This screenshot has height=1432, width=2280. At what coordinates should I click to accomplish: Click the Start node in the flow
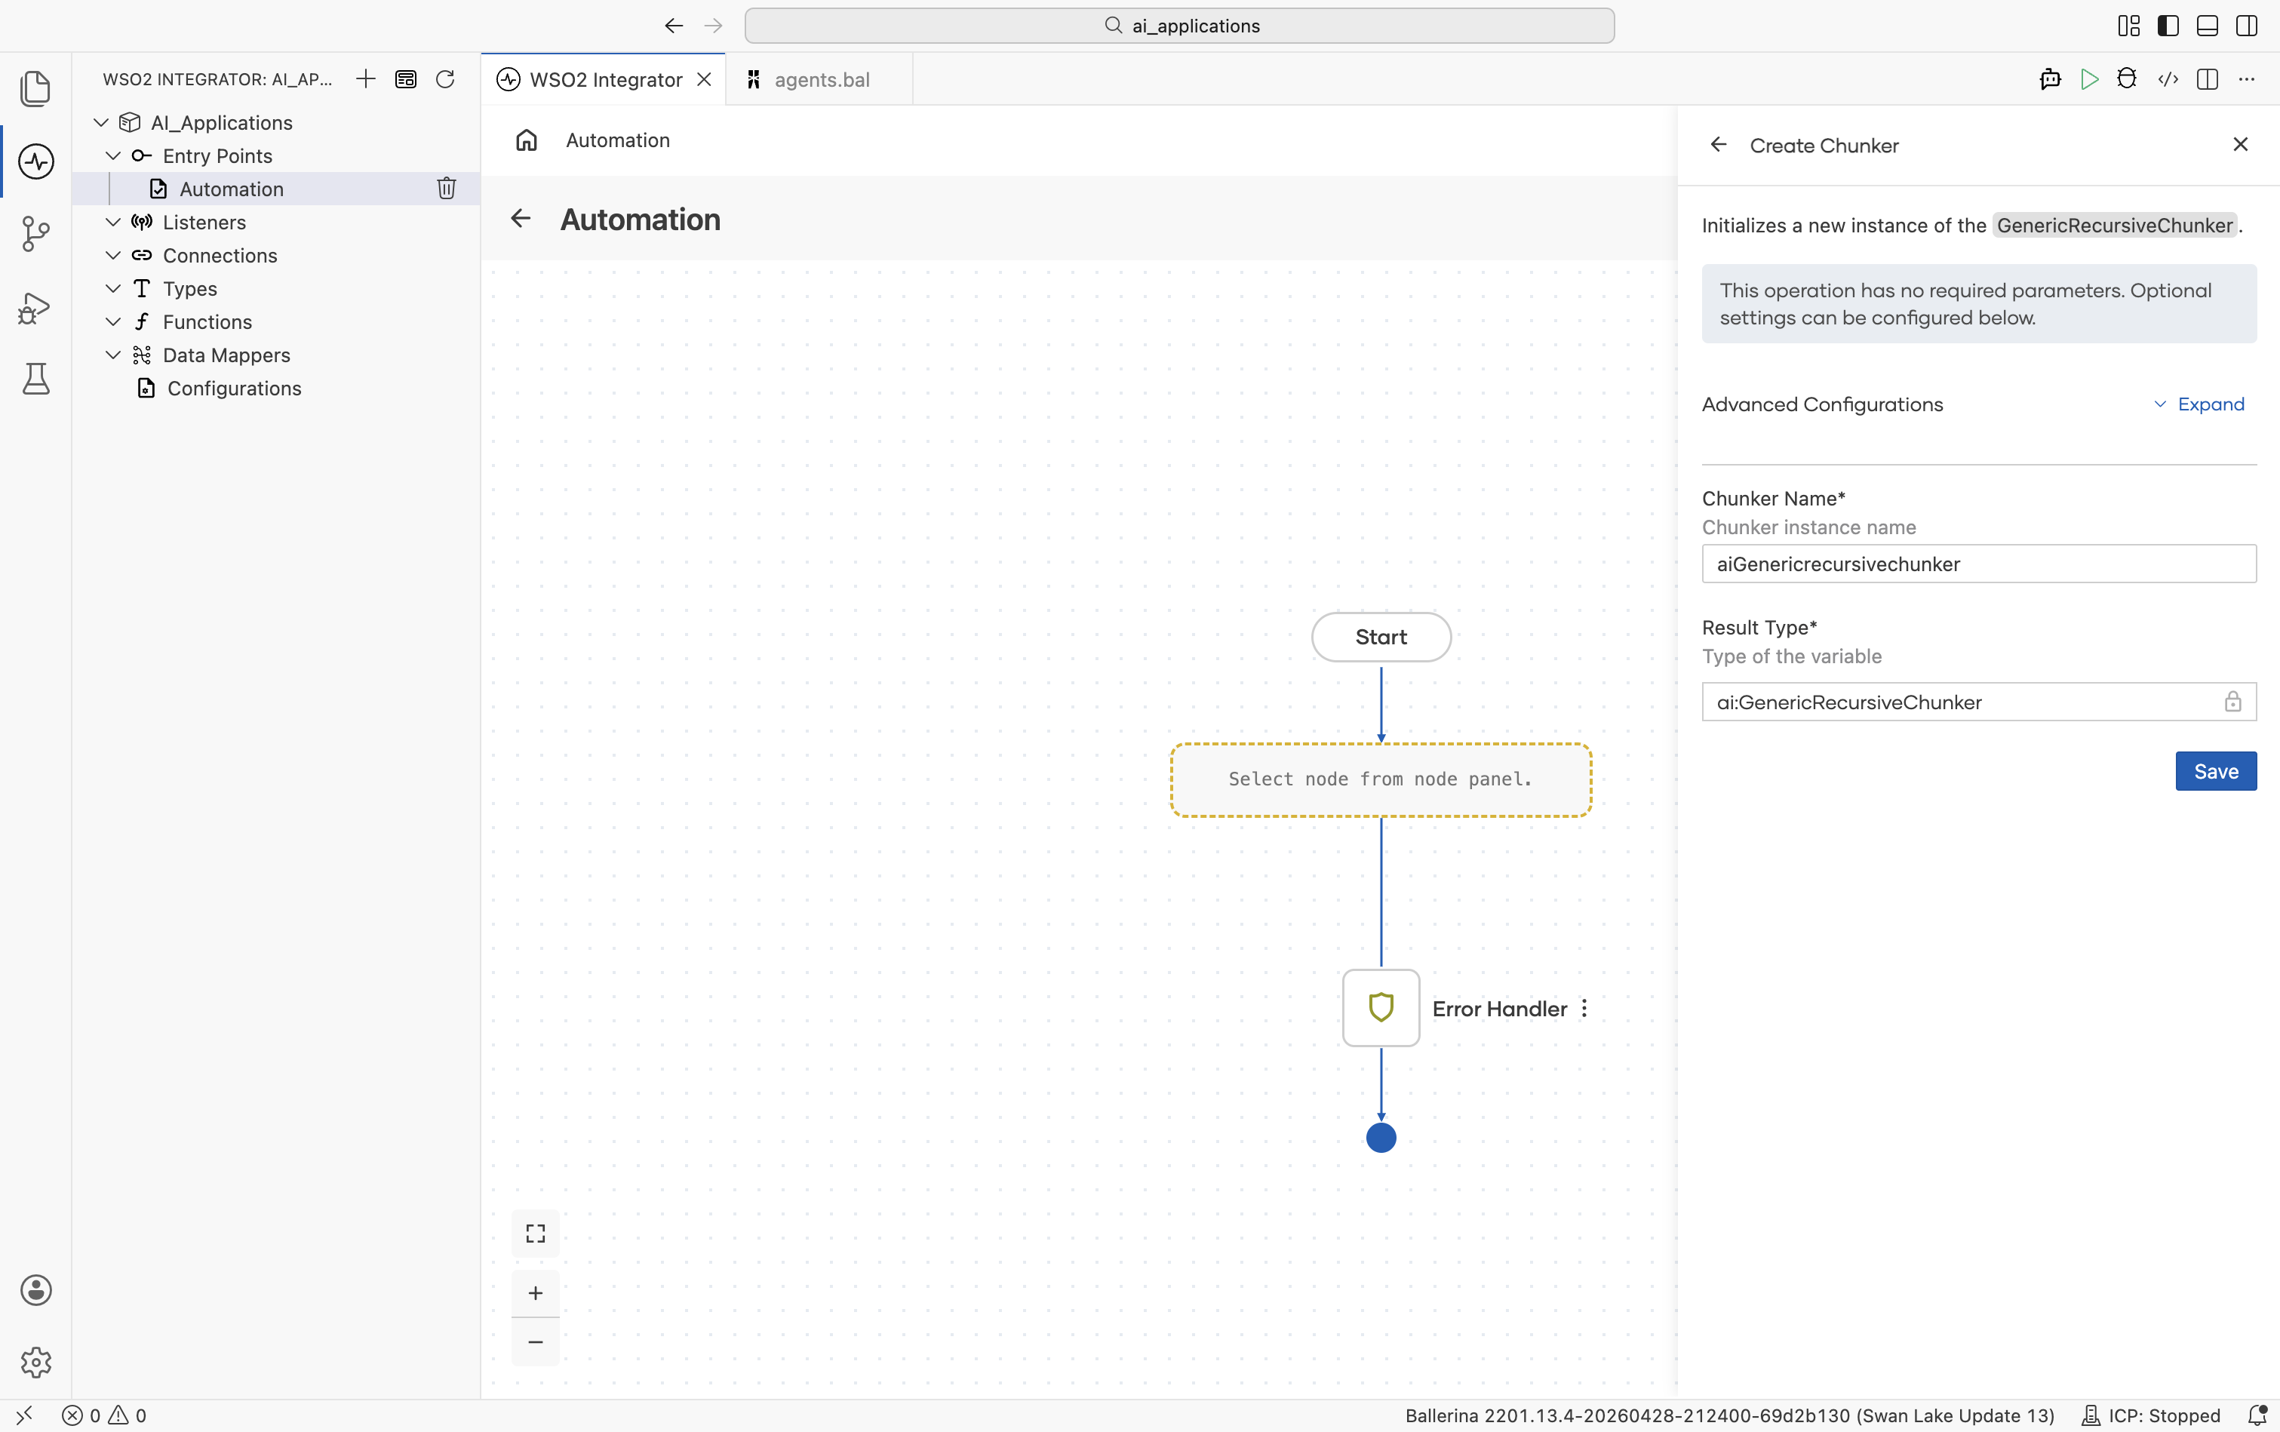1381,637
